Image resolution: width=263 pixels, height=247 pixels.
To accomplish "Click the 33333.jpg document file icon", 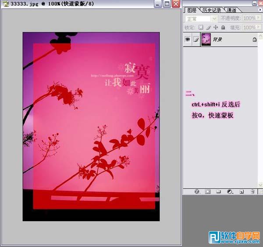I will (6, 4).
